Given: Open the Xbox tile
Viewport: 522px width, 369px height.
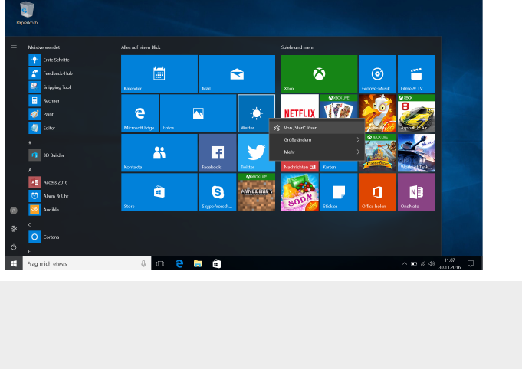Looking at the screenshot, I should pyautogui.click(x=319, y=73).
